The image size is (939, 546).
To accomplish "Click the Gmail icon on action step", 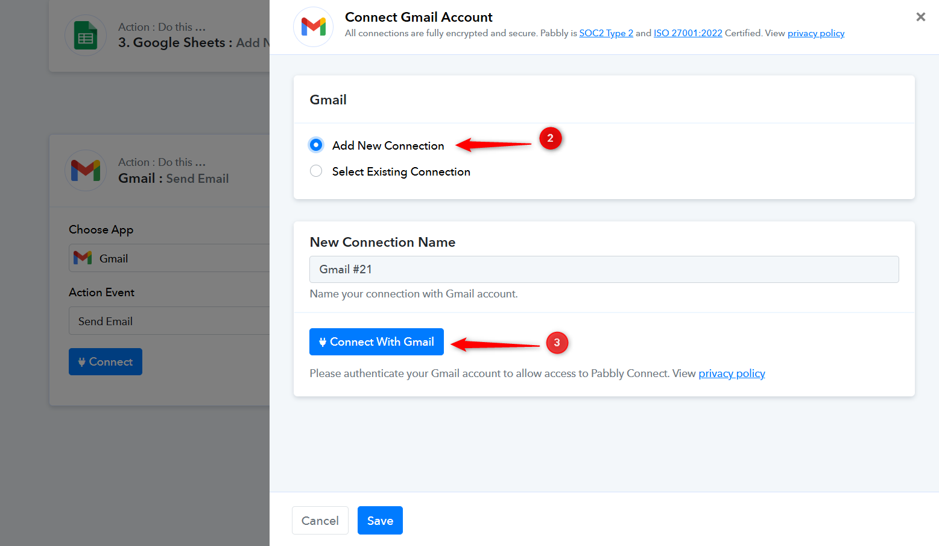I will [86, 171].
